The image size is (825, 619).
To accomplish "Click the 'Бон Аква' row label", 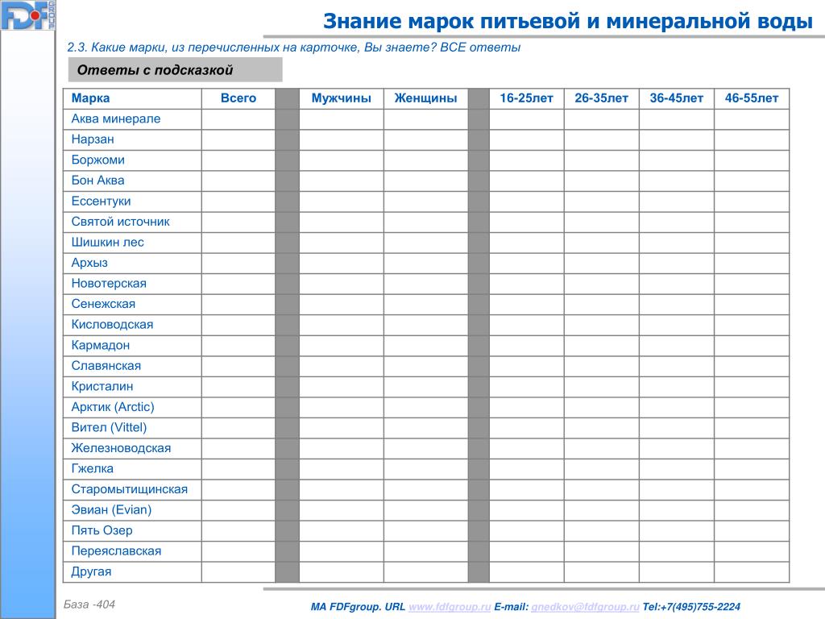I will coord(97,181).
